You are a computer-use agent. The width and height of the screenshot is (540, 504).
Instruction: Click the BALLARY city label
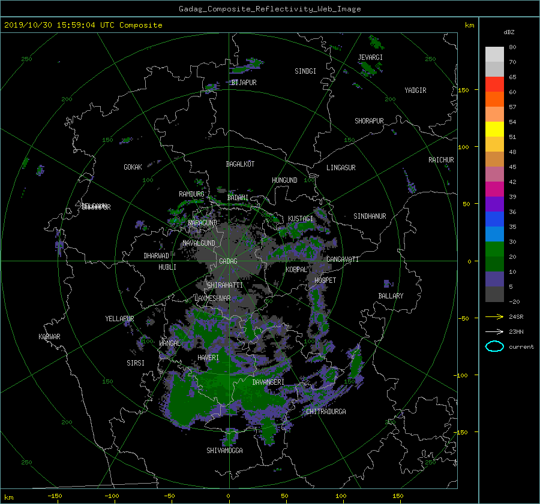pos(391,296)
